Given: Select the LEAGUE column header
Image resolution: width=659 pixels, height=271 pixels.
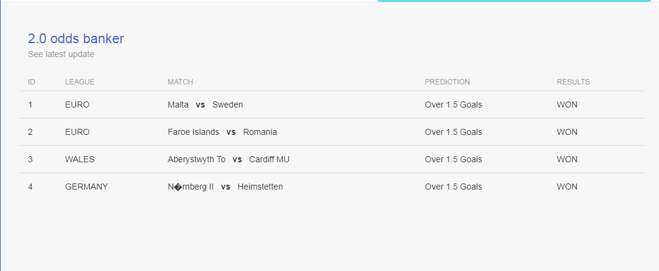Looking at the screenshot, I should (x=80, y=82).
